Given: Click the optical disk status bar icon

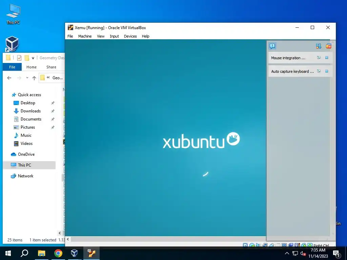Looking at the screenshot, I should pos(252,245).
